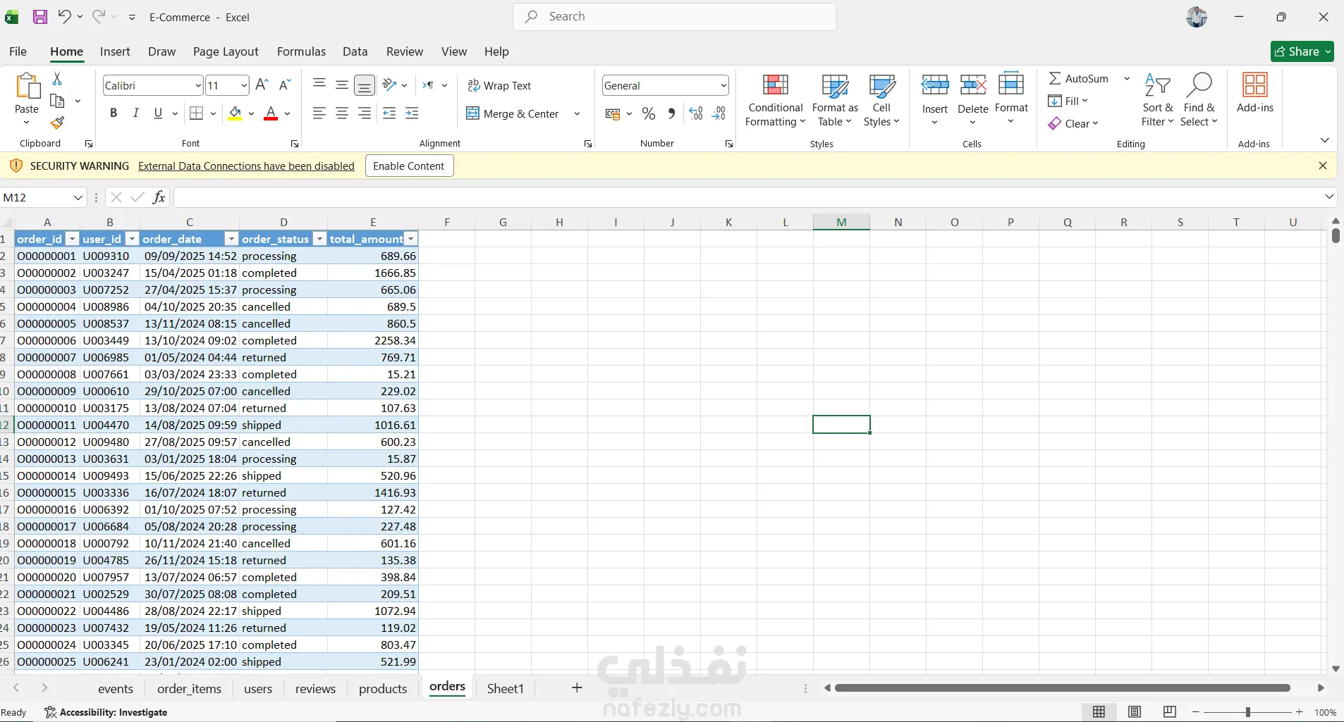
Task: Open the user_id column filter dropdown
Action: point(132,239)
